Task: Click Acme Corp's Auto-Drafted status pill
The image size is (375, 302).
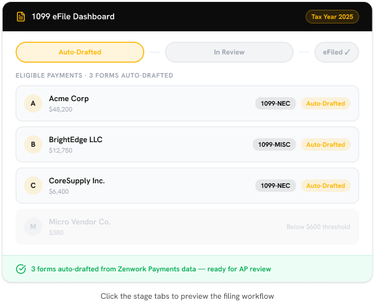Action: 325,104
